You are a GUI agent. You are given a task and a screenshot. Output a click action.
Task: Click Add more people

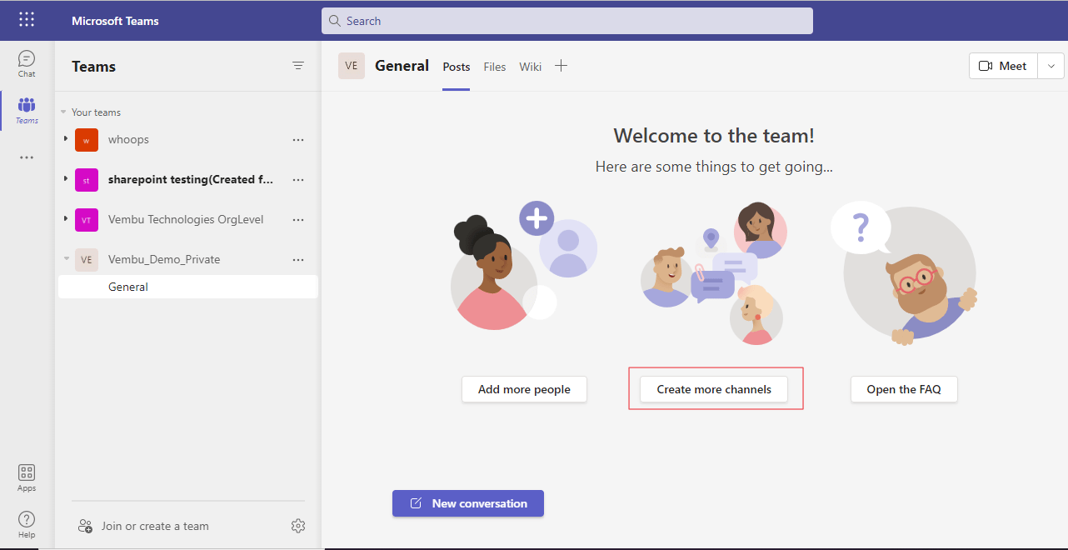point(524,389)
